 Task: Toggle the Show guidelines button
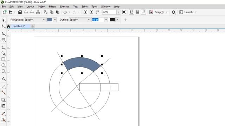coord(143,12)
